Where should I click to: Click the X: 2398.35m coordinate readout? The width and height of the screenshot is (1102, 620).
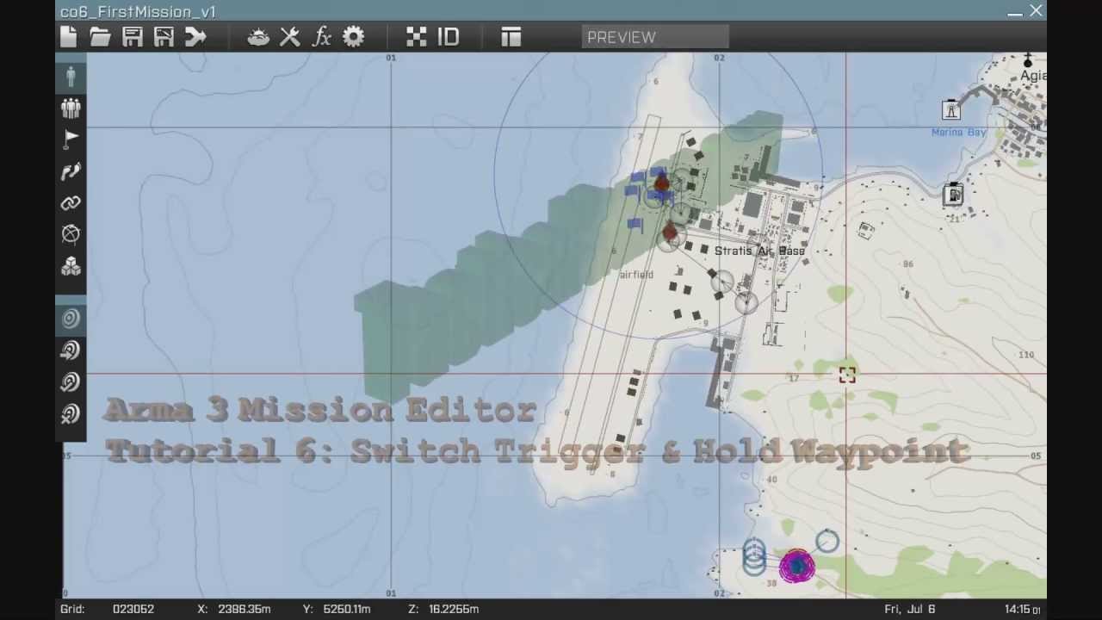pos(234,609)
